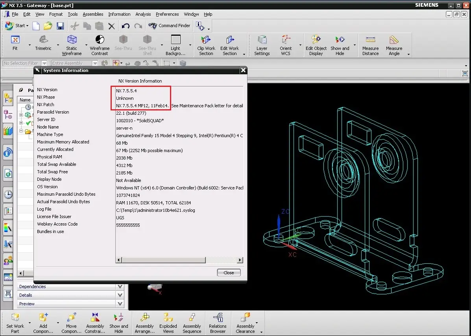
Task: Click Webkey Access Code value 5555555555
Action: click(128, 225)
